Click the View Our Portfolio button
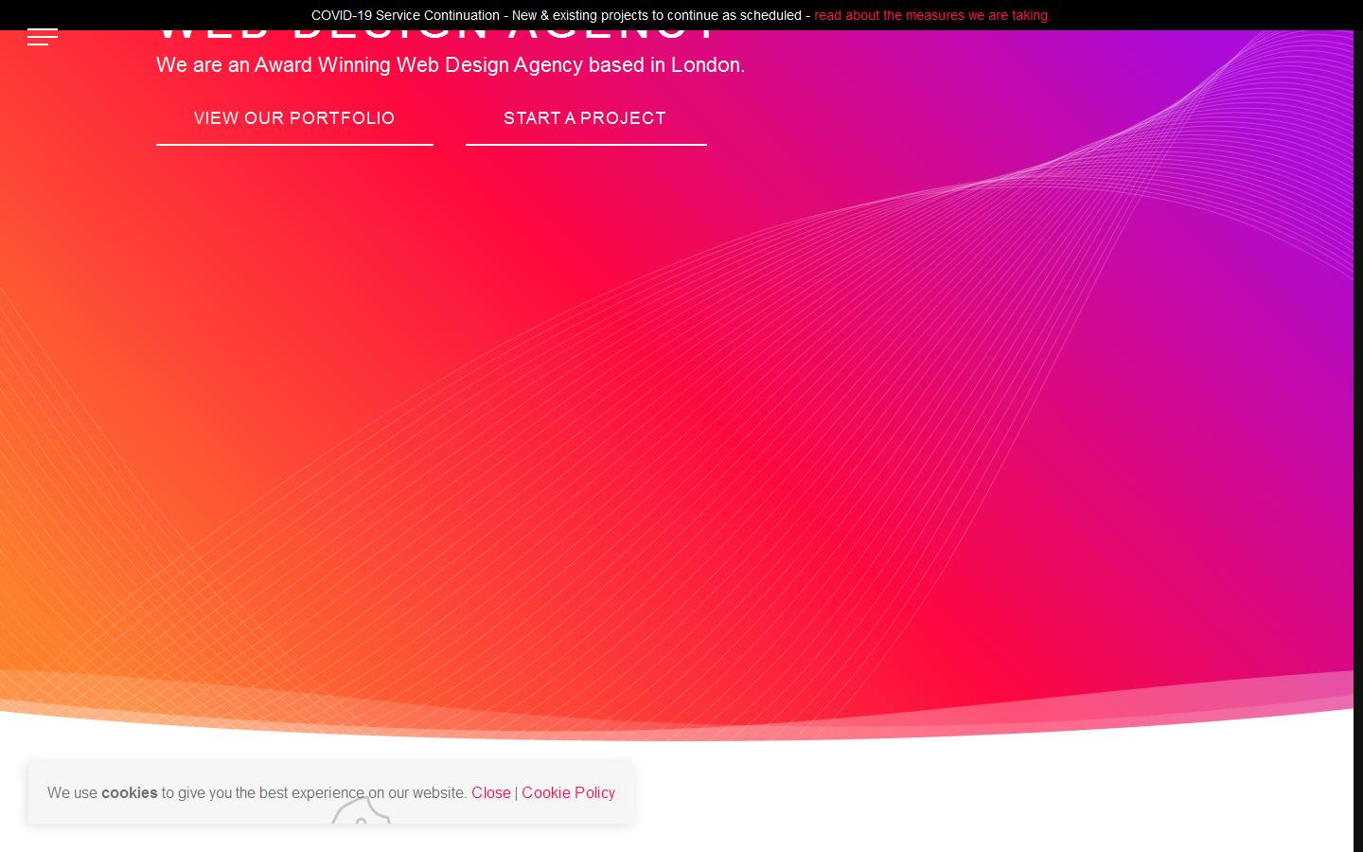Image resolution: width=1363 pixels, height=852 pixels. tap(294, 118)
